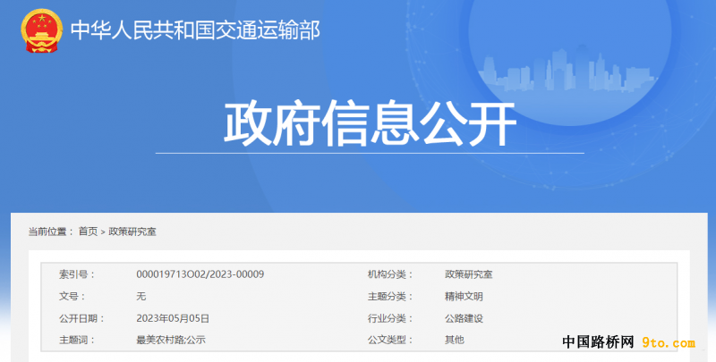Select index number 000019713O02/2023-00009
Image resolution: width=716 pixels, height=362 pixels.
tap(200, 274)
